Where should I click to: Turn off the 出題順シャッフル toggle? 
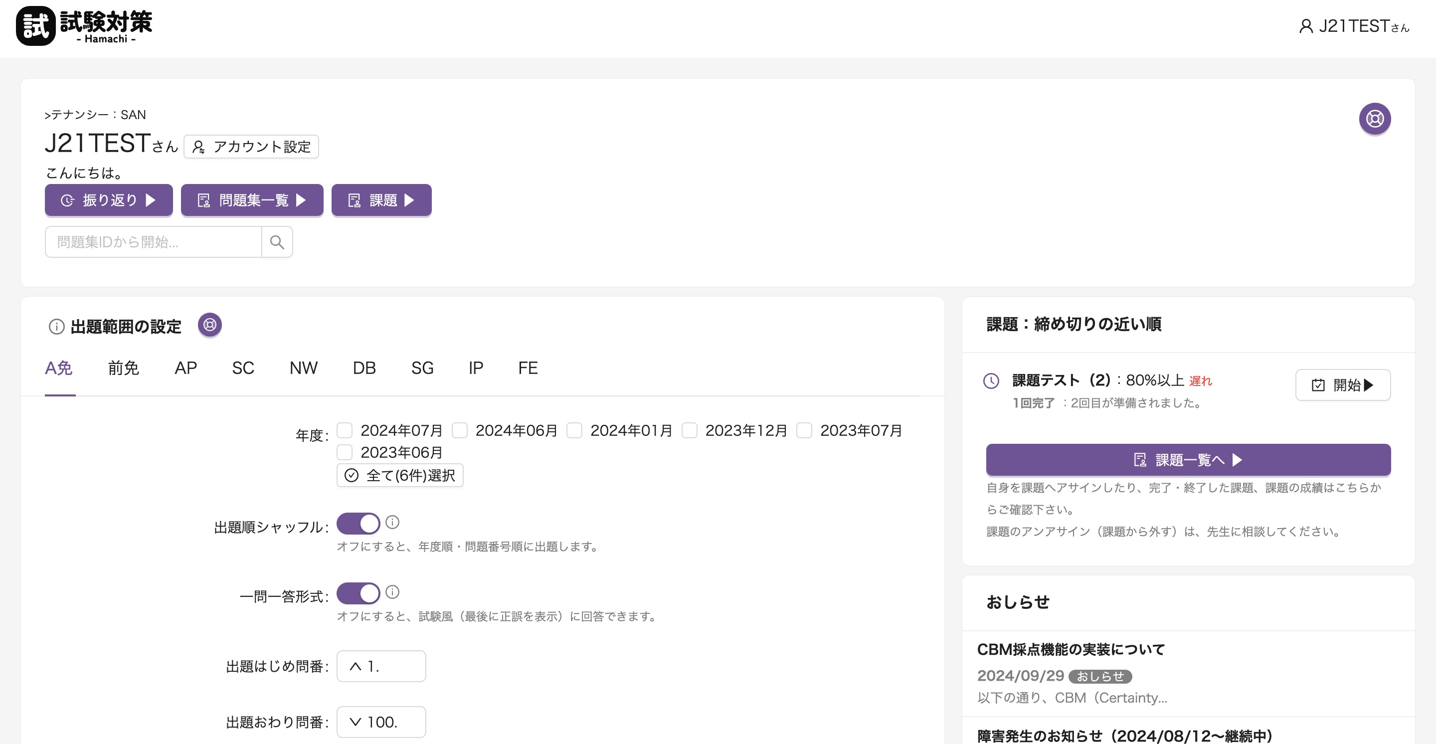[x=358, y=524]
